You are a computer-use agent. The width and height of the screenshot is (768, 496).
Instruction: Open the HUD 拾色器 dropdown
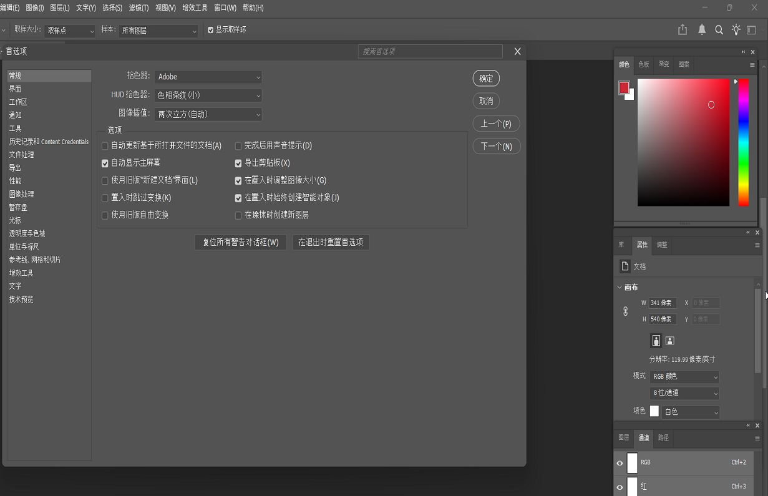pos(208,95)
